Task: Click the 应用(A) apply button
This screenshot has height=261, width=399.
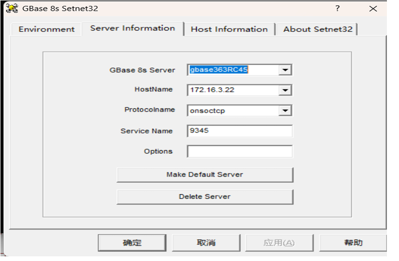Action: tap(279, 243)
